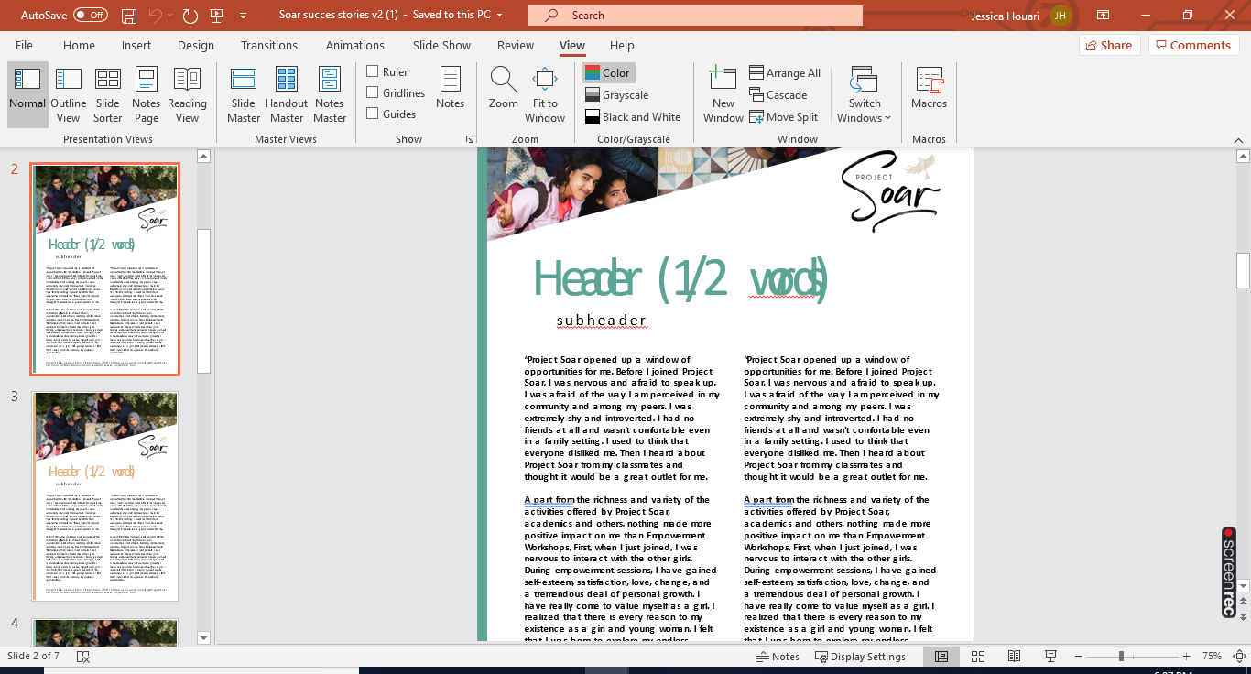Open the Zoom dialog from ribbon
The height and width of the screenshot is (674, 1251).
click(x=504, y=89)
